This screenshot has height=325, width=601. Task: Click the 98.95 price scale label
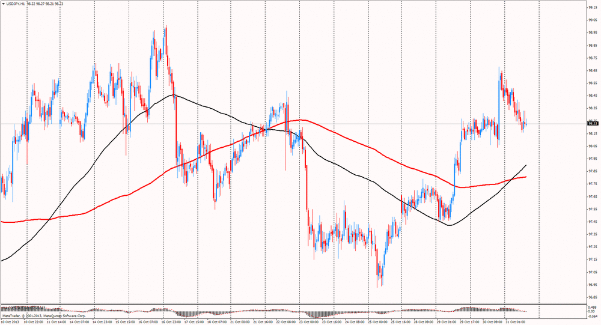tap(593, 32)
